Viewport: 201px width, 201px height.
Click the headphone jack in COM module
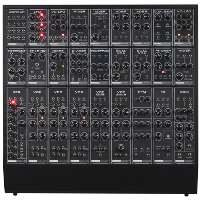[189, 146]
